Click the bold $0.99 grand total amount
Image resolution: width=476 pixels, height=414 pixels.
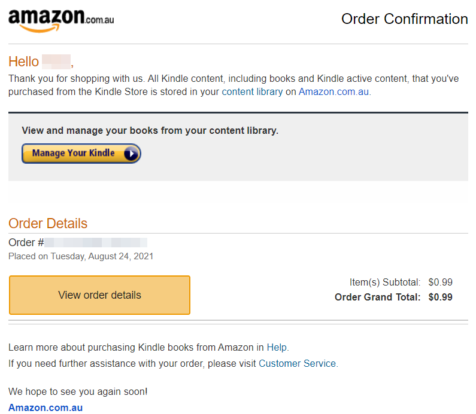pos(440,297)
